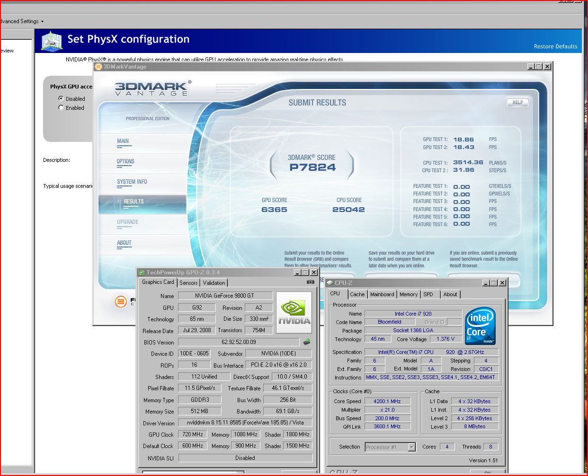Open the Advanced Settings dropdown

coord(22,21)
